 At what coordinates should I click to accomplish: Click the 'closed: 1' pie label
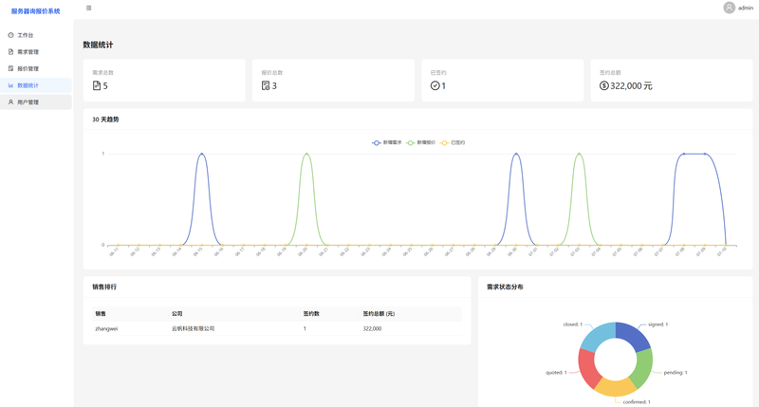tap(573, 324)
